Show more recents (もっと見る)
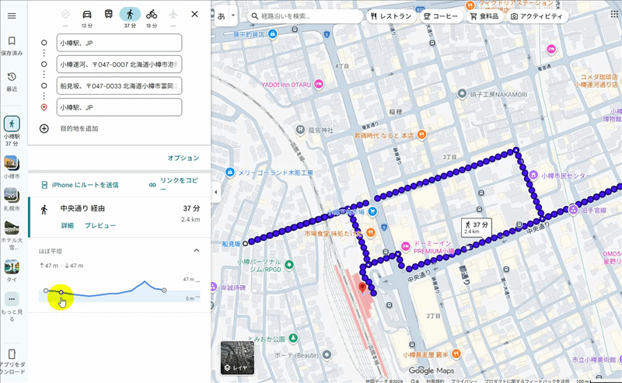 pos(12,307)
